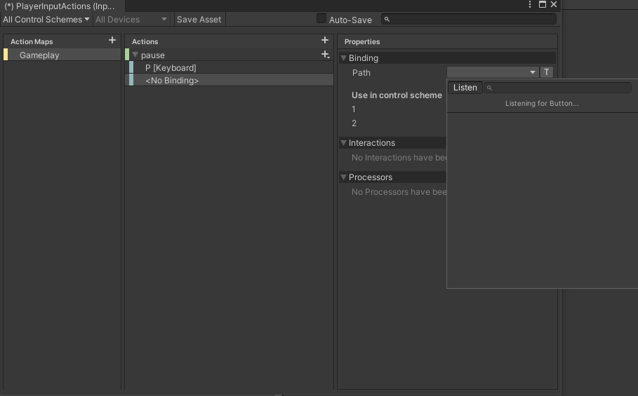The height and width of the screenshot is (396, 638).
Task: Select the P [Keyboard] binding
Action: tap(171, 68)
